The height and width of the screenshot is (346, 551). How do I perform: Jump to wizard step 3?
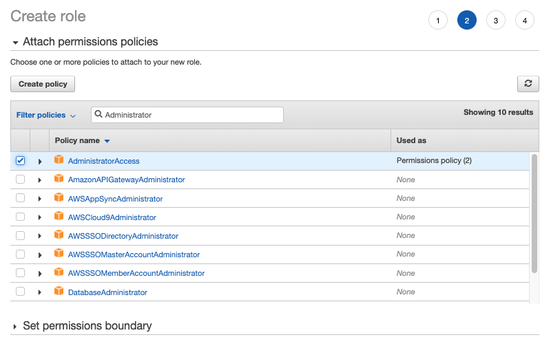[495, 21]
